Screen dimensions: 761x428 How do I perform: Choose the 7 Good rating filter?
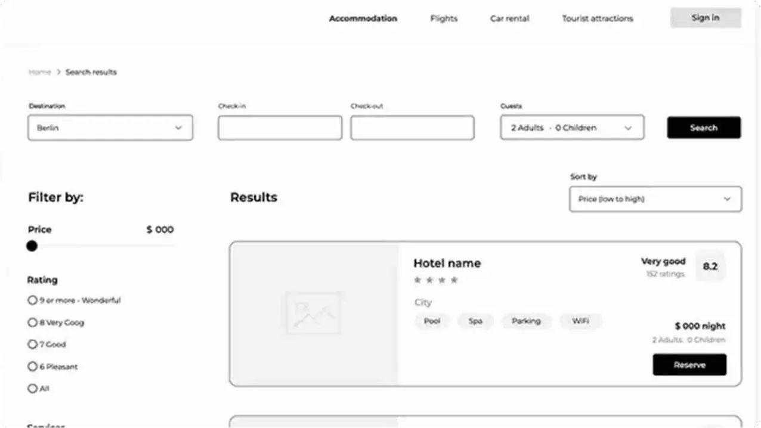[32, 345]
